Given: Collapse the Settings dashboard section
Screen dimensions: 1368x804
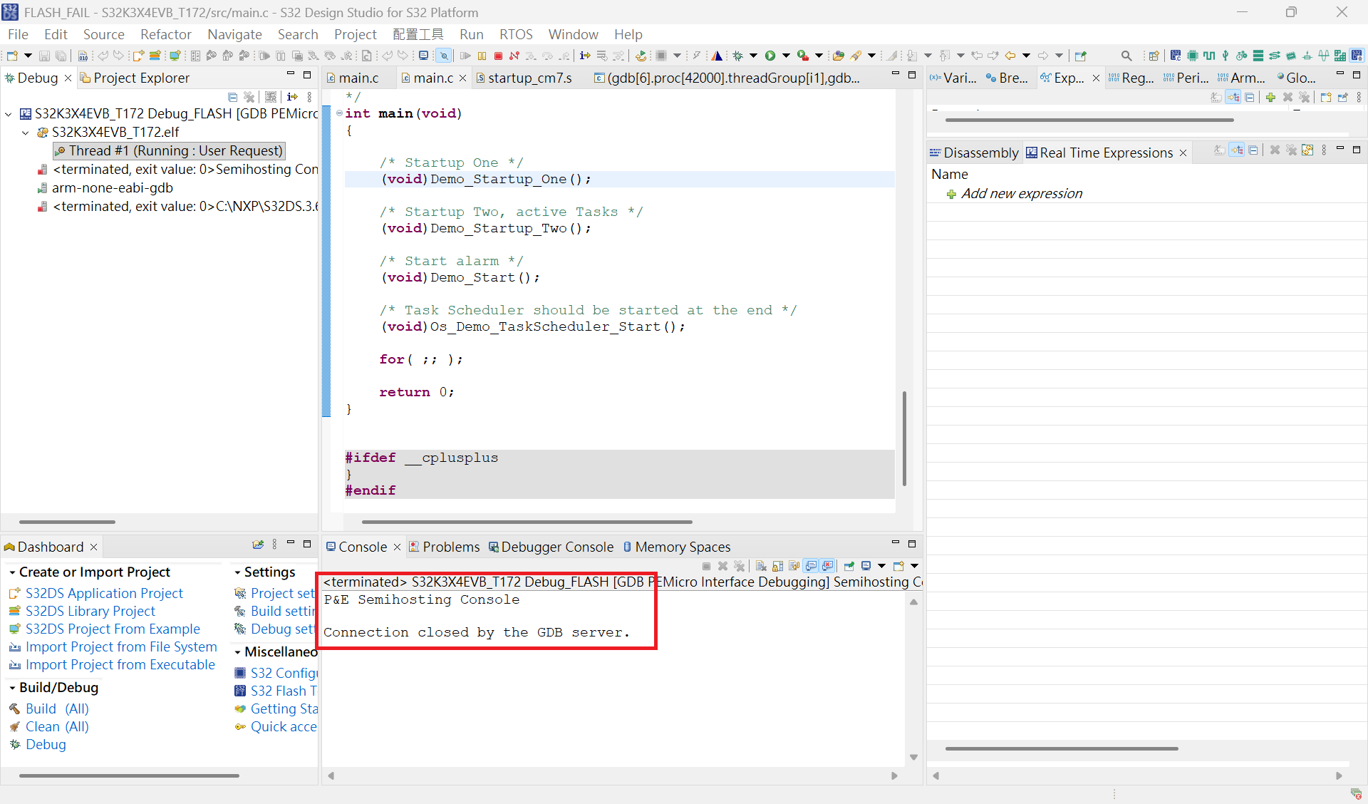Looking at the screenshot, I should coord(237,572).
